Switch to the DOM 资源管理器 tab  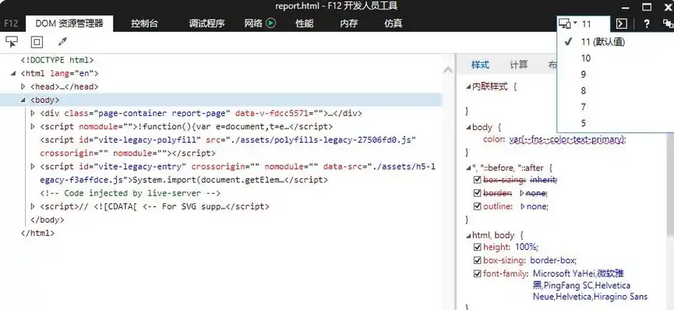69,23
